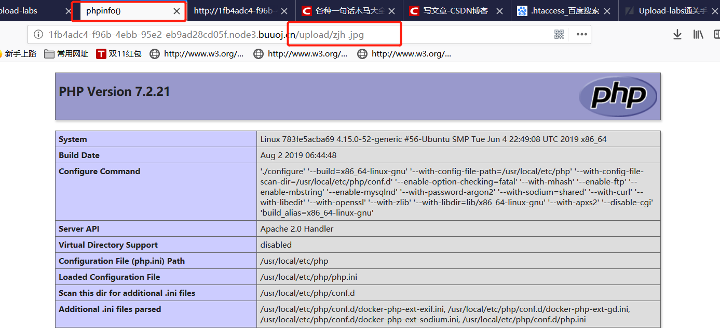Open the library bookshelf icon
The width and height of the screenshot is (720, 328).
(x=698, y=34)
